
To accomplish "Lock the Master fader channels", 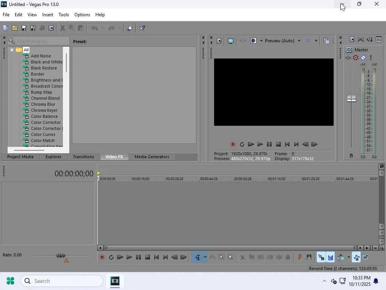I will [x=351, y=156].
